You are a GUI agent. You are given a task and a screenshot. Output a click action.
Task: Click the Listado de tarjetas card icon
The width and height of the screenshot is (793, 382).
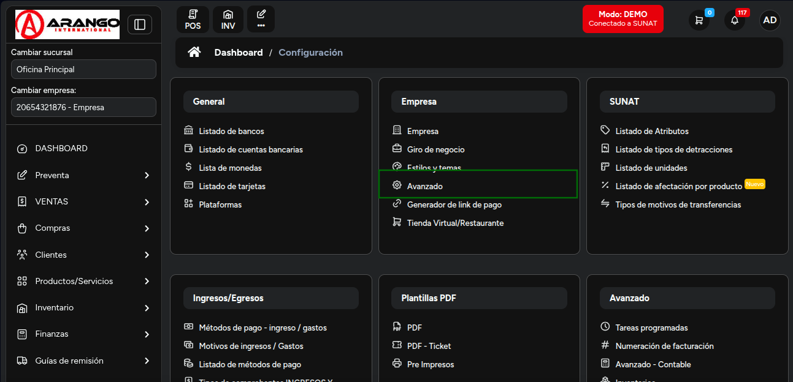coord(189,185)
